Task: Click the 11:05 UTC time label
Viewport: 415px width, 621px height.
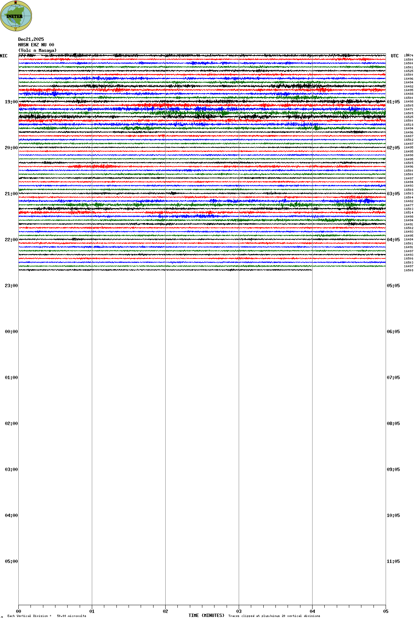Action: (x=393, y=561)
